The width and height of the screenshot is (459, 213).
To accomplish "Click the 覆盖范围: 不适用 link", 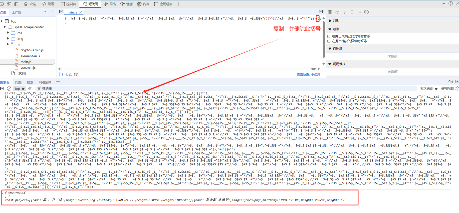I will pos(308,74).
